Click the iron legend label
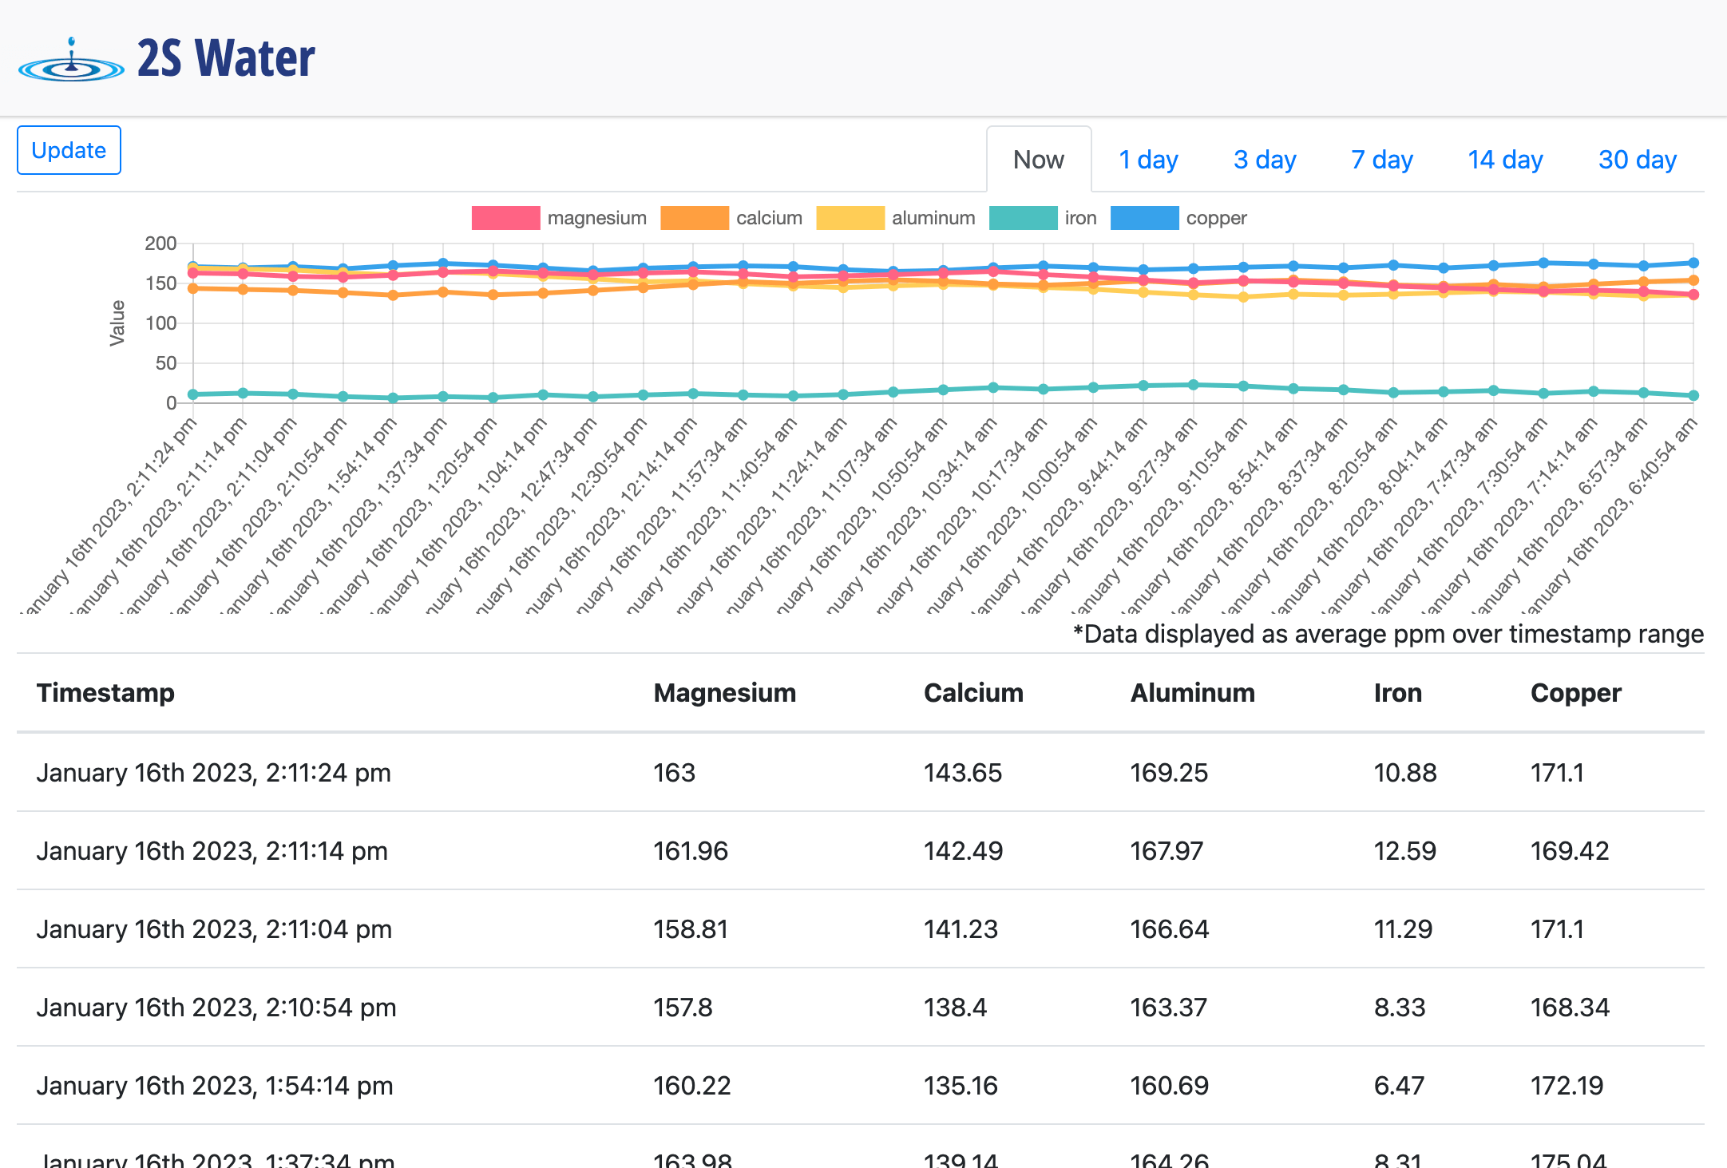This screenshot has width=1727, height=1168. (x=1080, y=218)
